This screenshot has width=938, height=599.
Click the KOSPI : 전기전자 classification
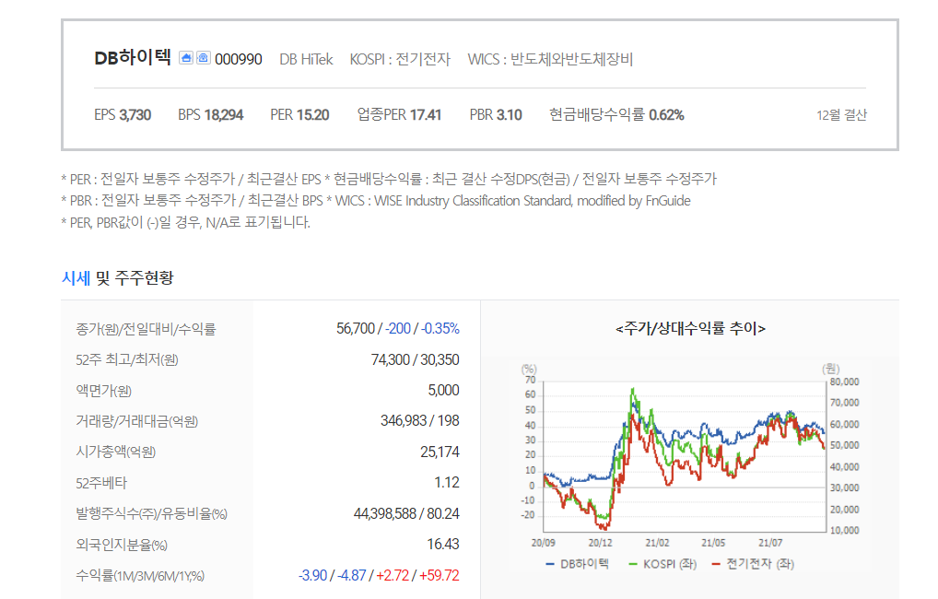(400, 59)
